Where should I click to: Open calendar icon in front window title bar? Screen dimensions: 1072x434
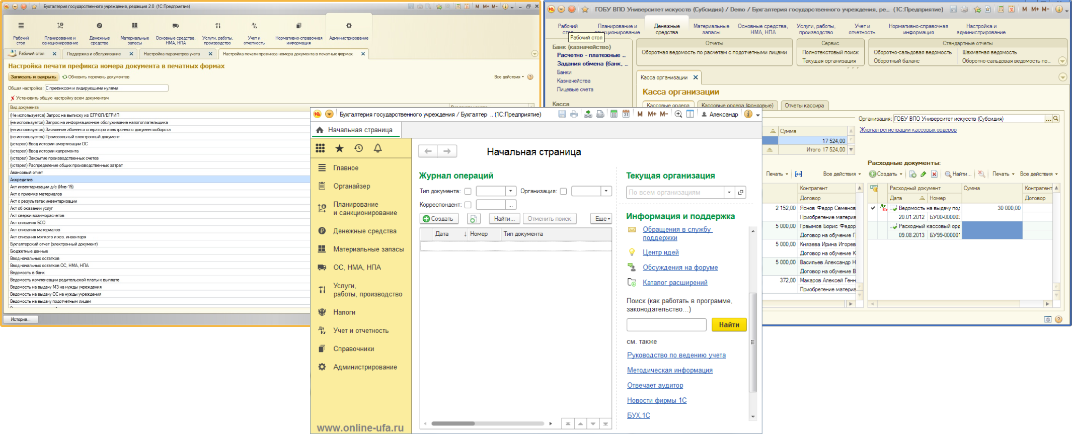pos(626,114)
